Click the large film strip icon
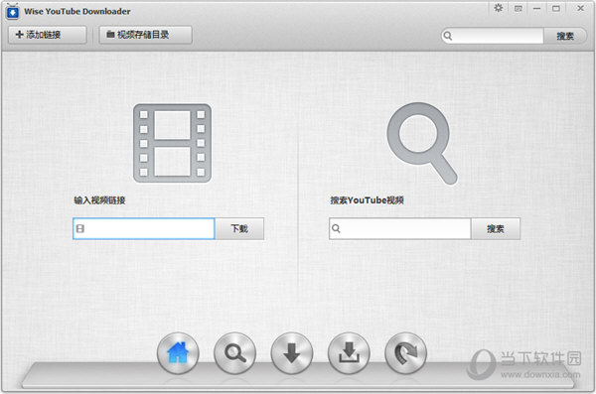Screen dimensions: 596x394 point(172,143)
